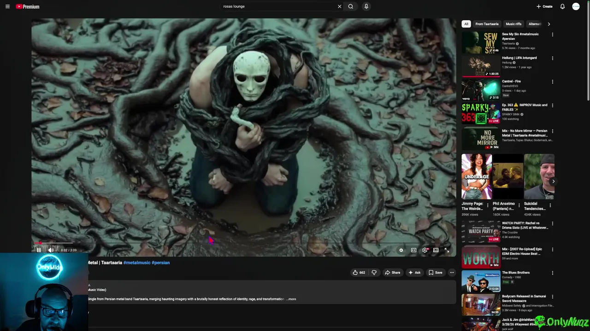The image size is (590, 331).
Task: Open options for the Jimmy Page short
Action: (x=488, y=205)
